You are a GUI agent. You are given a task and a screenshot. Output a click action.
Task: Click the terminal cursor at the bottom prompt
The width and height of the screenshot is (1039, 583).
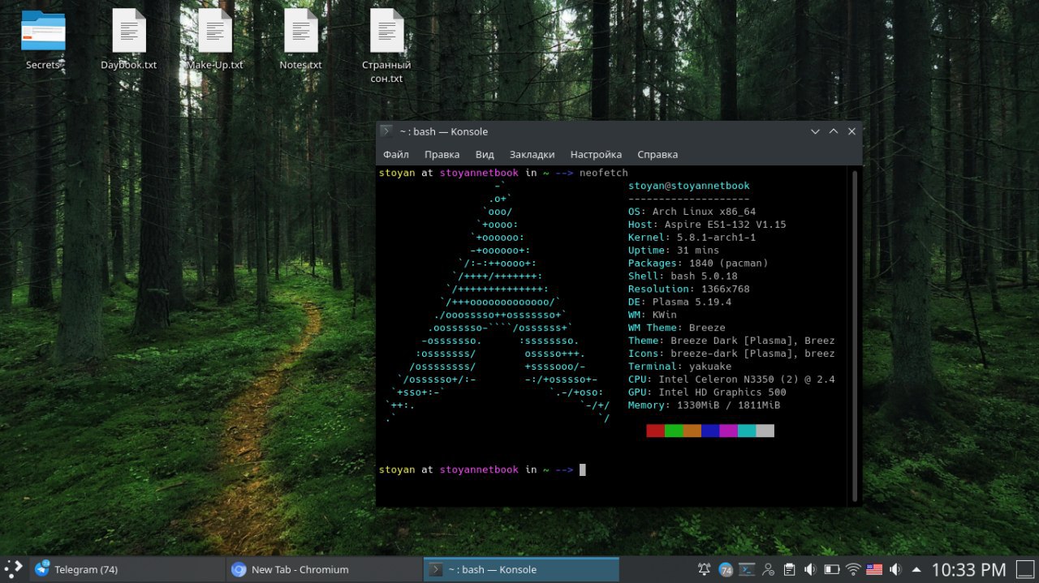582,469
